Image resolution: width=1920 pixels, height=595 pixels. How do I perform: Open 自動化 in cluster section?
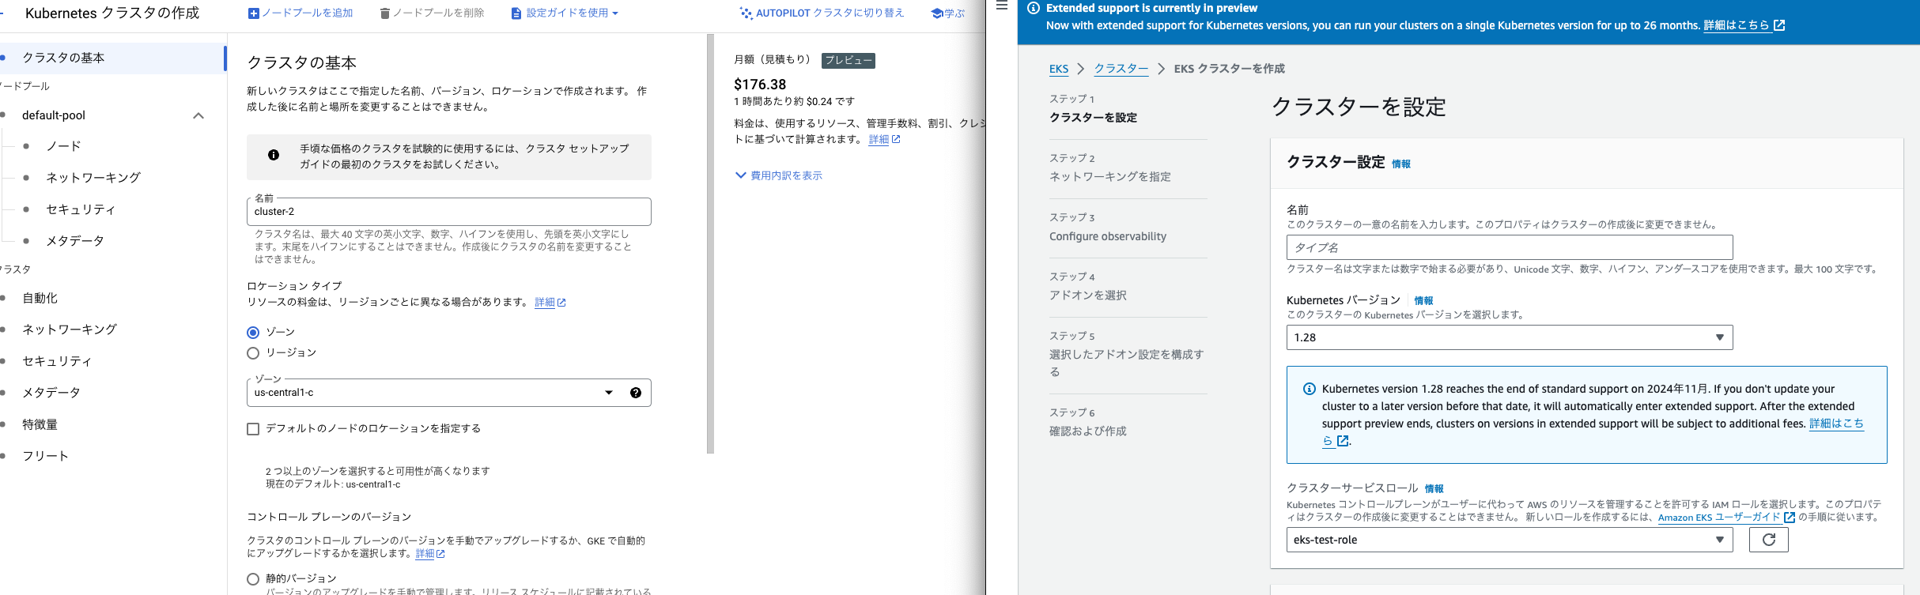pos(40,298)
